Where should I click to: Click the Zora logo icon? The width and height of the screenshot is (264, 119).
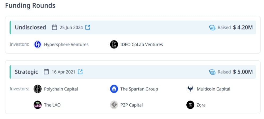[x=190, y=105]
